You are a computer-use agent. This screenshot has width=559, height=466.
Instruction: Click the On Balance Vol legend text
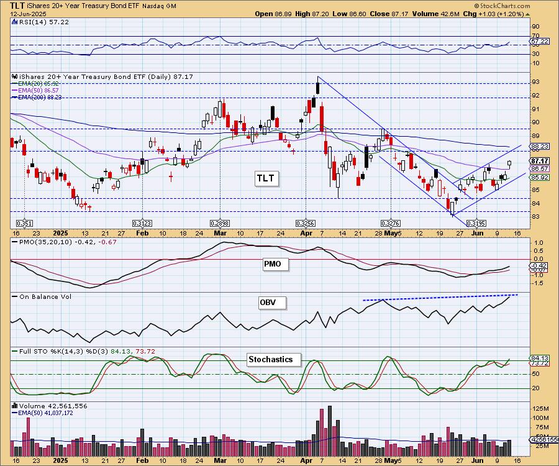point(45,296)
